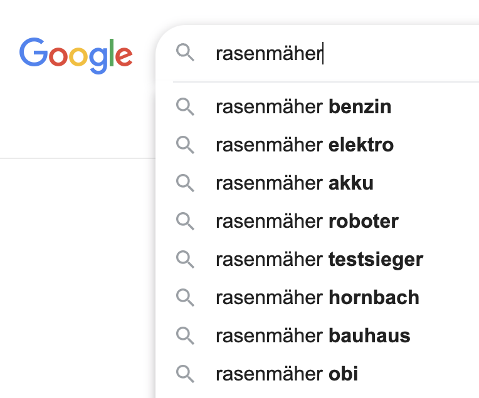Image resolution: width=479 pixels, height=398 pixels.
Task: Click search icon beside 'rasenmäher elektro'
Action: (x=185, y=145)
